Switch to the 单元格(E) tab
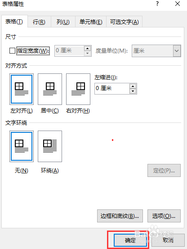The width and height of the screenshot is (187, 249). point(91,22)
